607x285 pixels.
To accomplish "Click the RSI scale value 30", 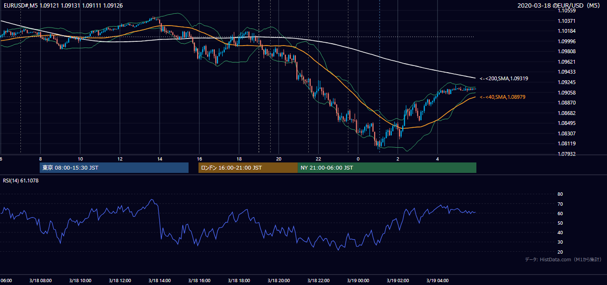I will coord(560,242).
